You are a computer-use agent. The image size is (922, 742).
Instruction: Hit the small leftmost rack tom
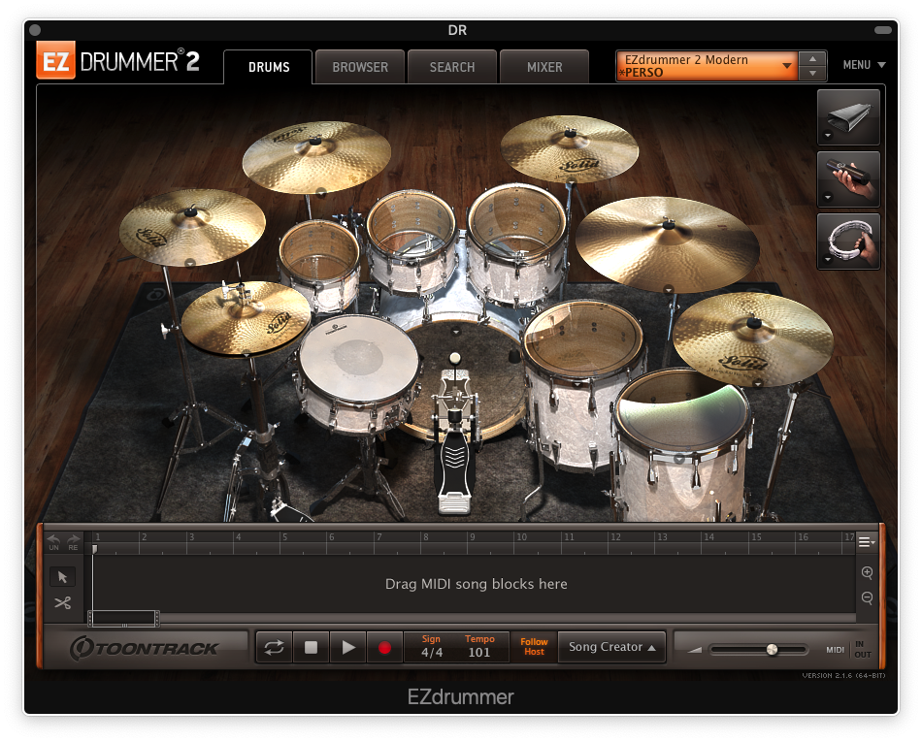pos(319,250)
